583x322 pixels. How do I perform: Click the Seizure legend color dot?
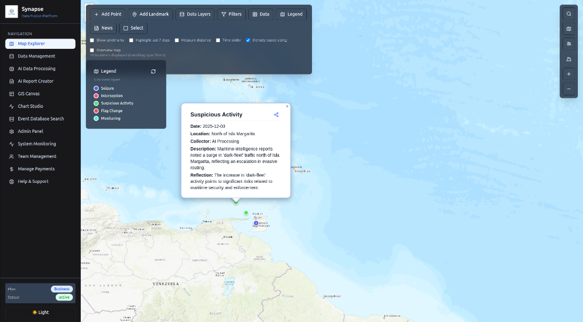point(96,88)
